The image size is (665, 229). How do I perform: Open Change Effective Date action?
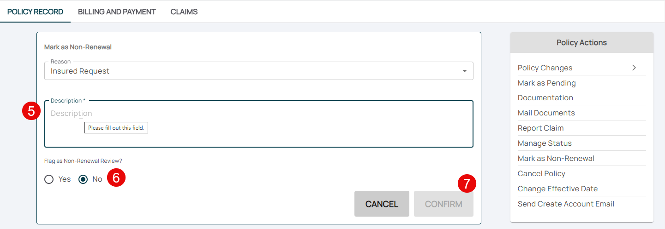[557, 189]
